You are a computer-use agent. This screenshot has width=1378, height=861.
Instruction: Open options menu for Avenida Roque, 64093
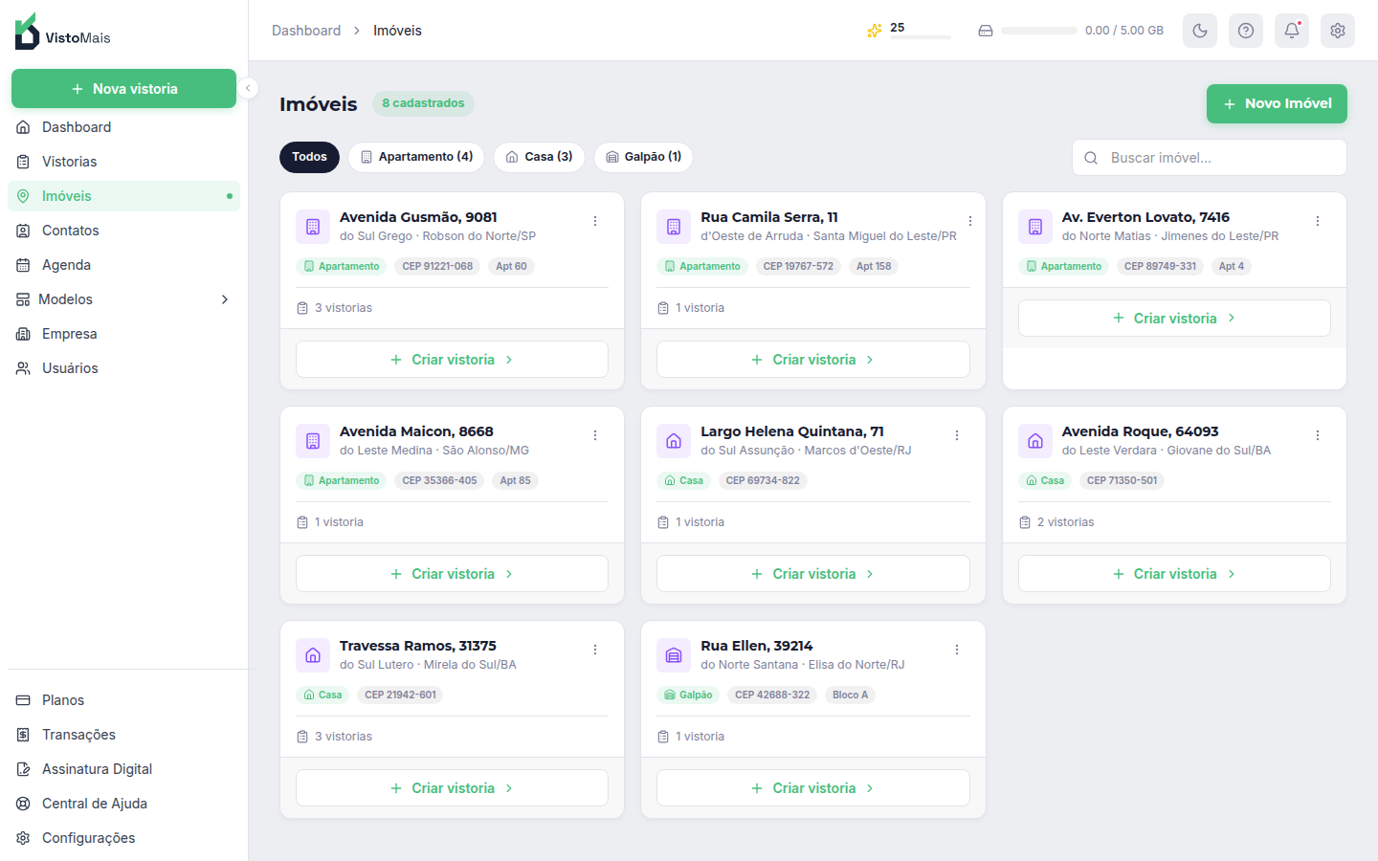[1318, 435]
